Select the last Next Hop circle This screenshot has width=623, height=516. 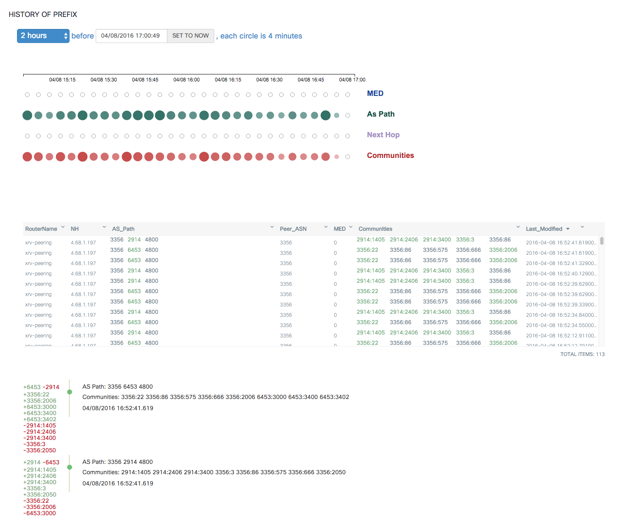coord(348,136)
